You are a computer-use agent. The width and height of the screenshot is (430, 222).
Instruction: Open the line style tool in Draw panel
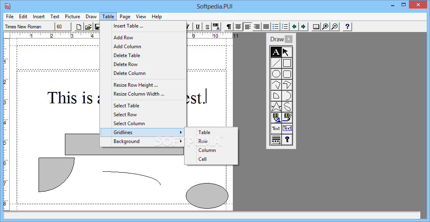276,140
